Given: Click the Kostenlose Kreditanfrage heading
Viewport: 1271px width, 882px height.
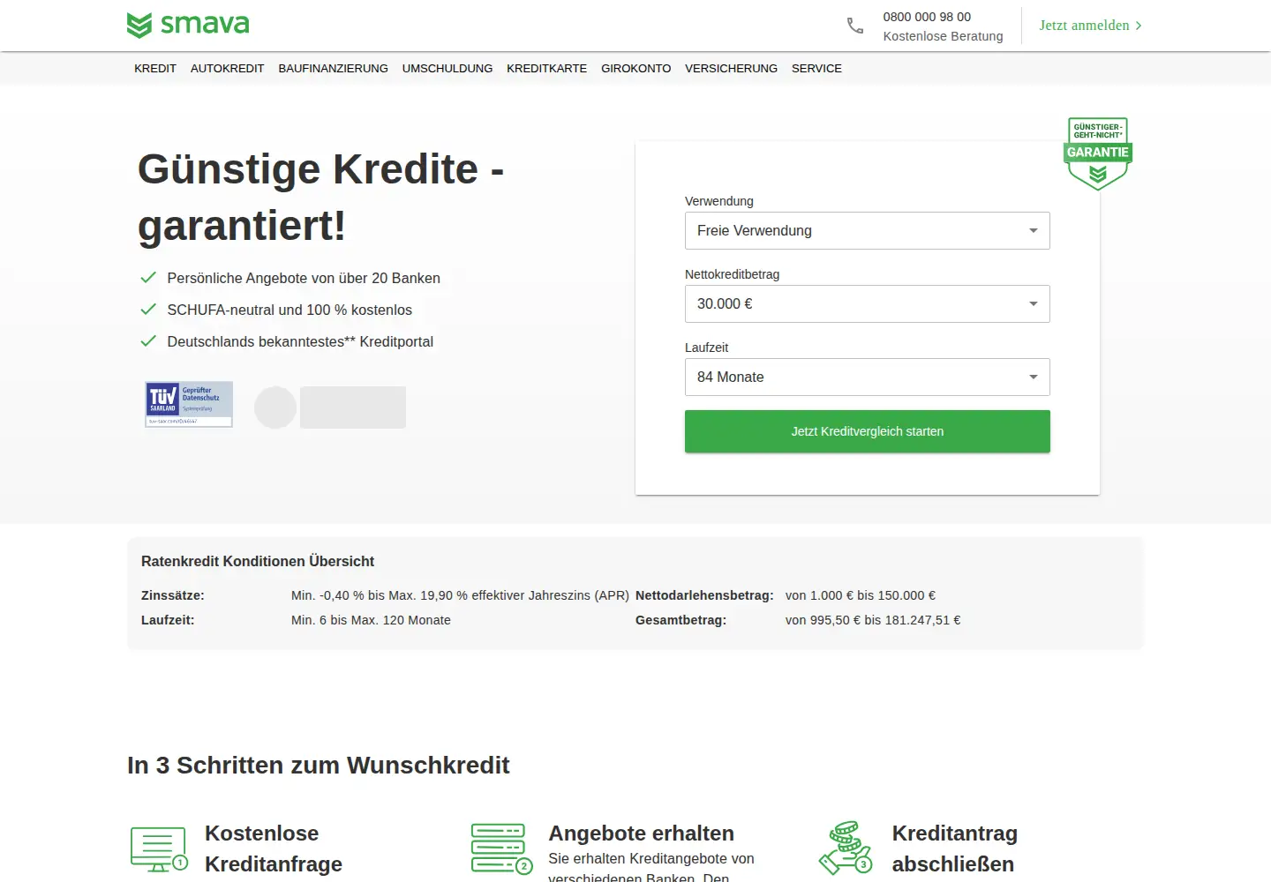Looking at the screenshot, I should click(x=274, y=848).
